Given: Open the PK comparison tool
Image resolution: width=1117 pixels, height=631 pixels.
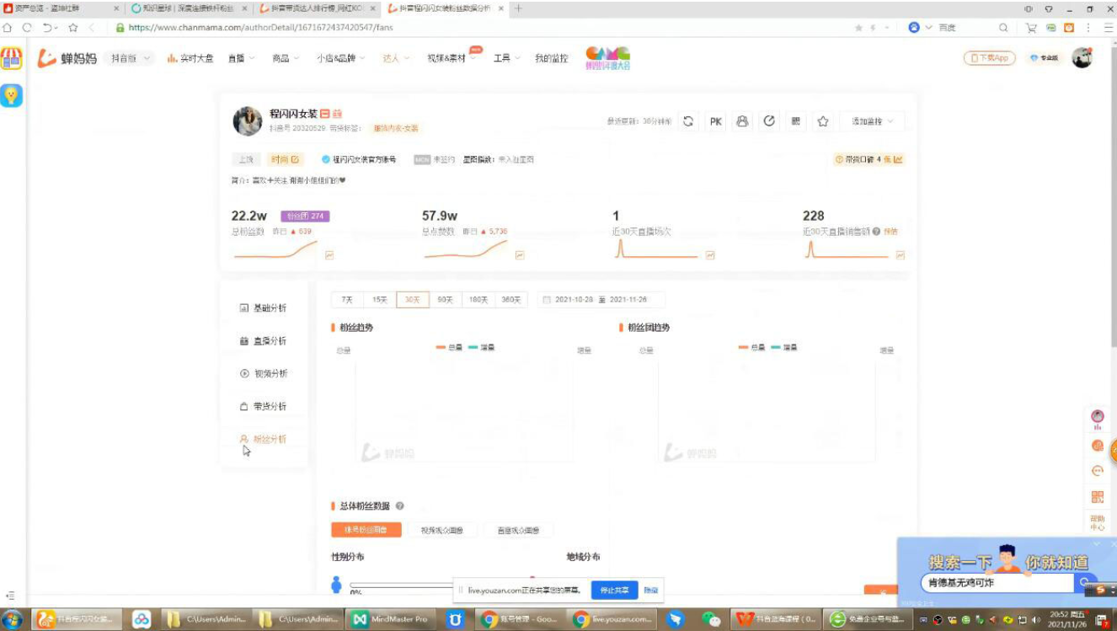Looking at the screenshot, I should (x=715, y=121).
